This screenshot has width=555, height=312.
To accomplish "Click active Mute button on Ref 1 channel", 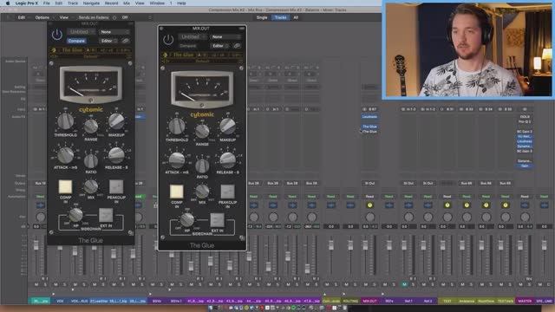I will [x=405, y=284].
